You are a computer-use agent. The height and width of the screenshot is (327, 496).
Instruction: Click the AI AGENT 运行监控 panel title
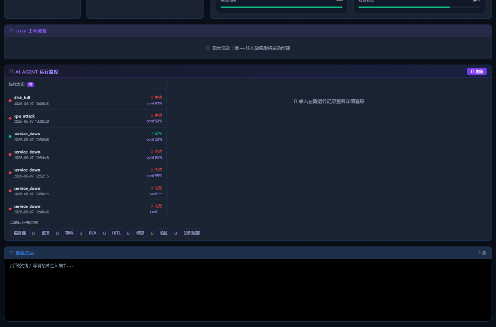tap(37, 72)
